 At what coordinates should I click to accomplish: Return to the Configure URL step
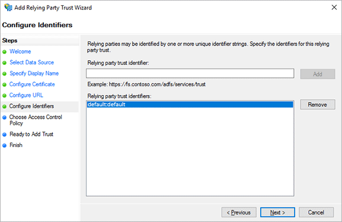pyautogui.click(x=26, y=95)
